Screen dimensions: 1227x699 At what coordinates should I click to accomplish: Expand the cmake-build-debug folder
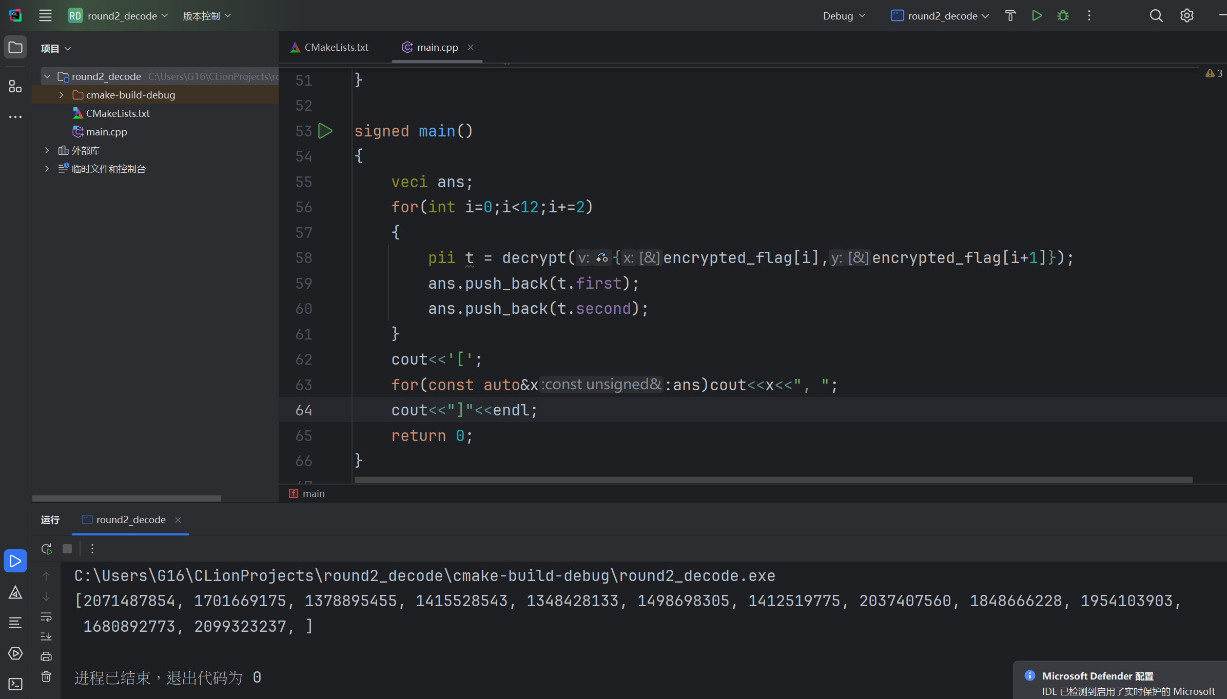point(61,95)
